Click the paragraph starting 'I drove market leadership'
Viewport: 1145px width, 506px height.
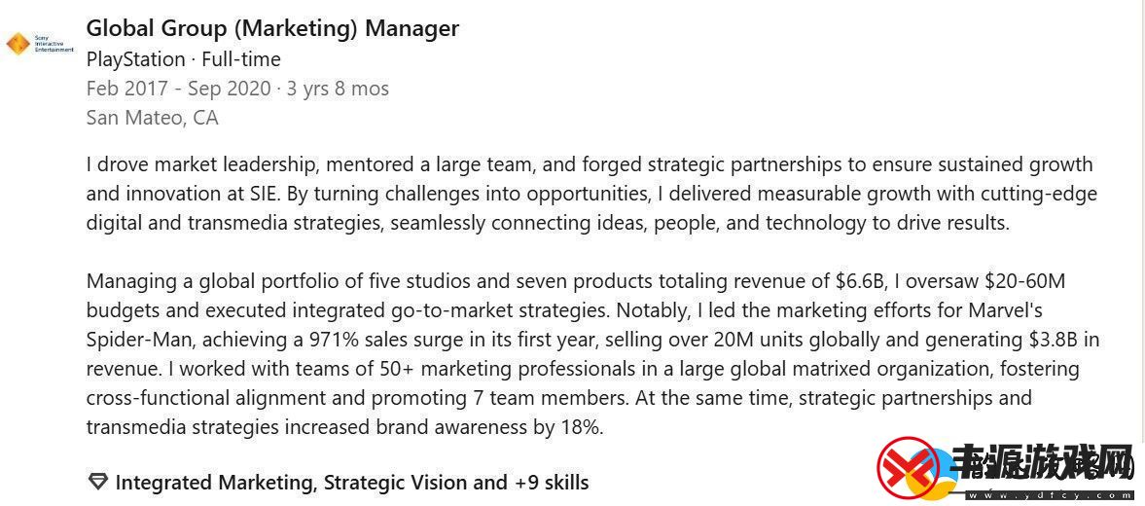tap(591, 194)
